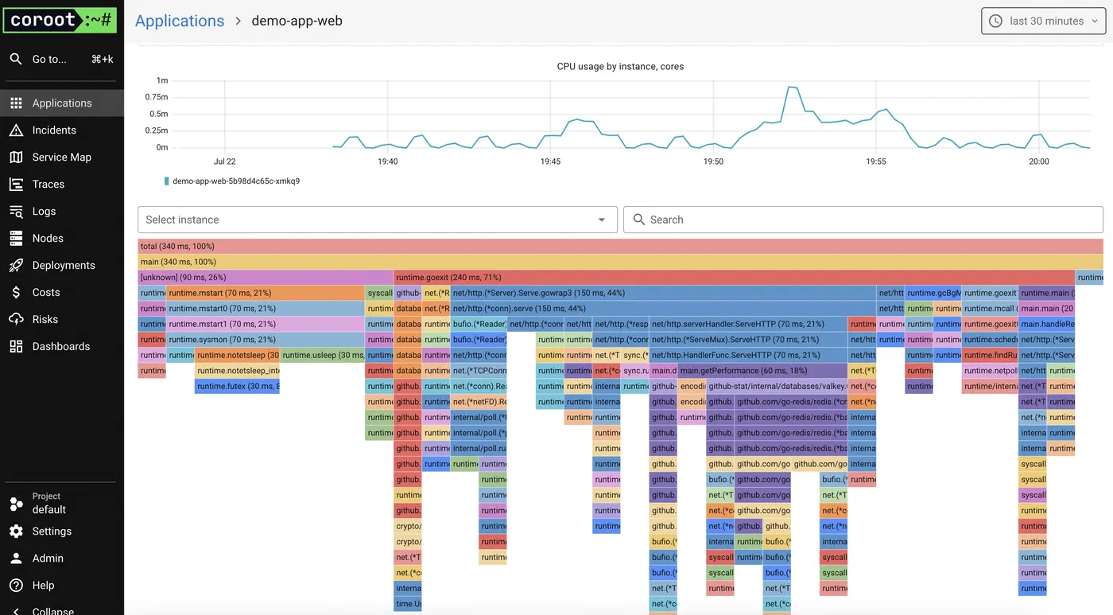Screen dimensions: 1113x615
Task: Switch project via Project default selector
Action: (x=62, y=503)
